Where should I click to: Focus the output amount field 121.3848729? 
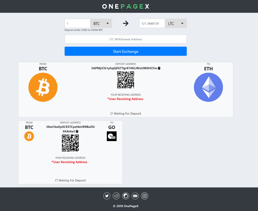coord(152,24)
